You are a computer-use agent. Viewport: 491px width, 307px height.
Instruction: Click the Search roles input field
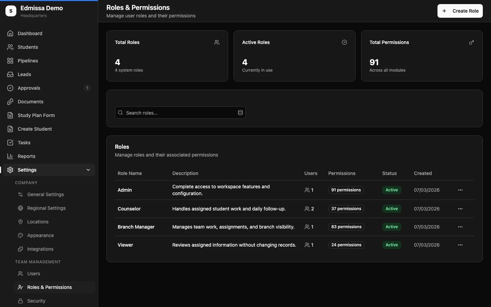point(180,113)
